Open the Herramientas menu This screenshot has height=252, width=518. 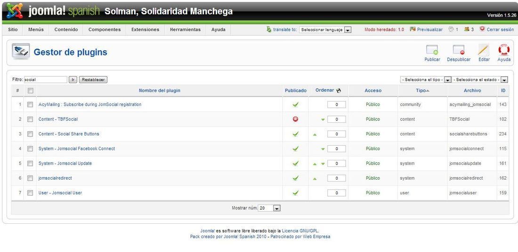(x=186, y=29)
